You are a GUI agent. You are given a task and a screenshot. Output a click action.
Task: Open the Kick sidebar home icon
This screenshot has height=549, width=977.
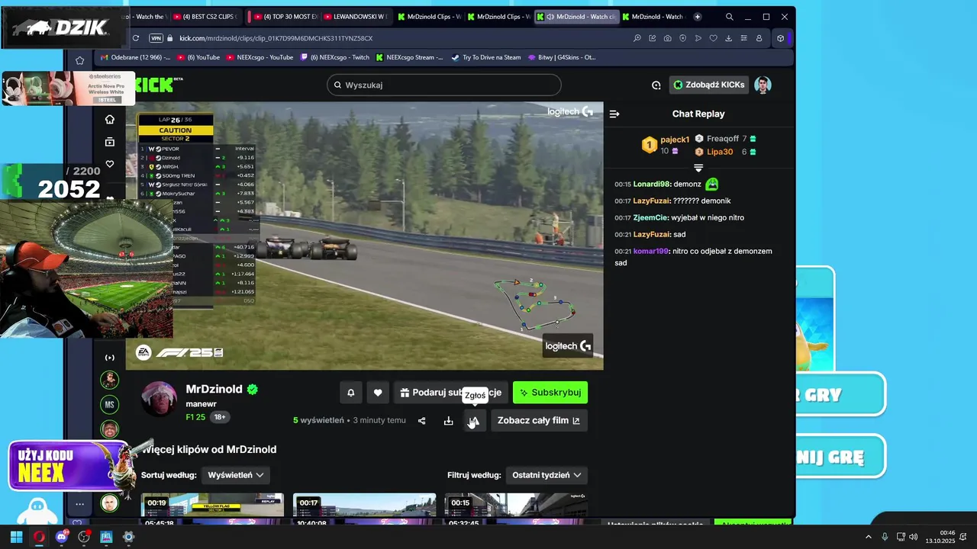pyautogui.click(x=110, y=119)
